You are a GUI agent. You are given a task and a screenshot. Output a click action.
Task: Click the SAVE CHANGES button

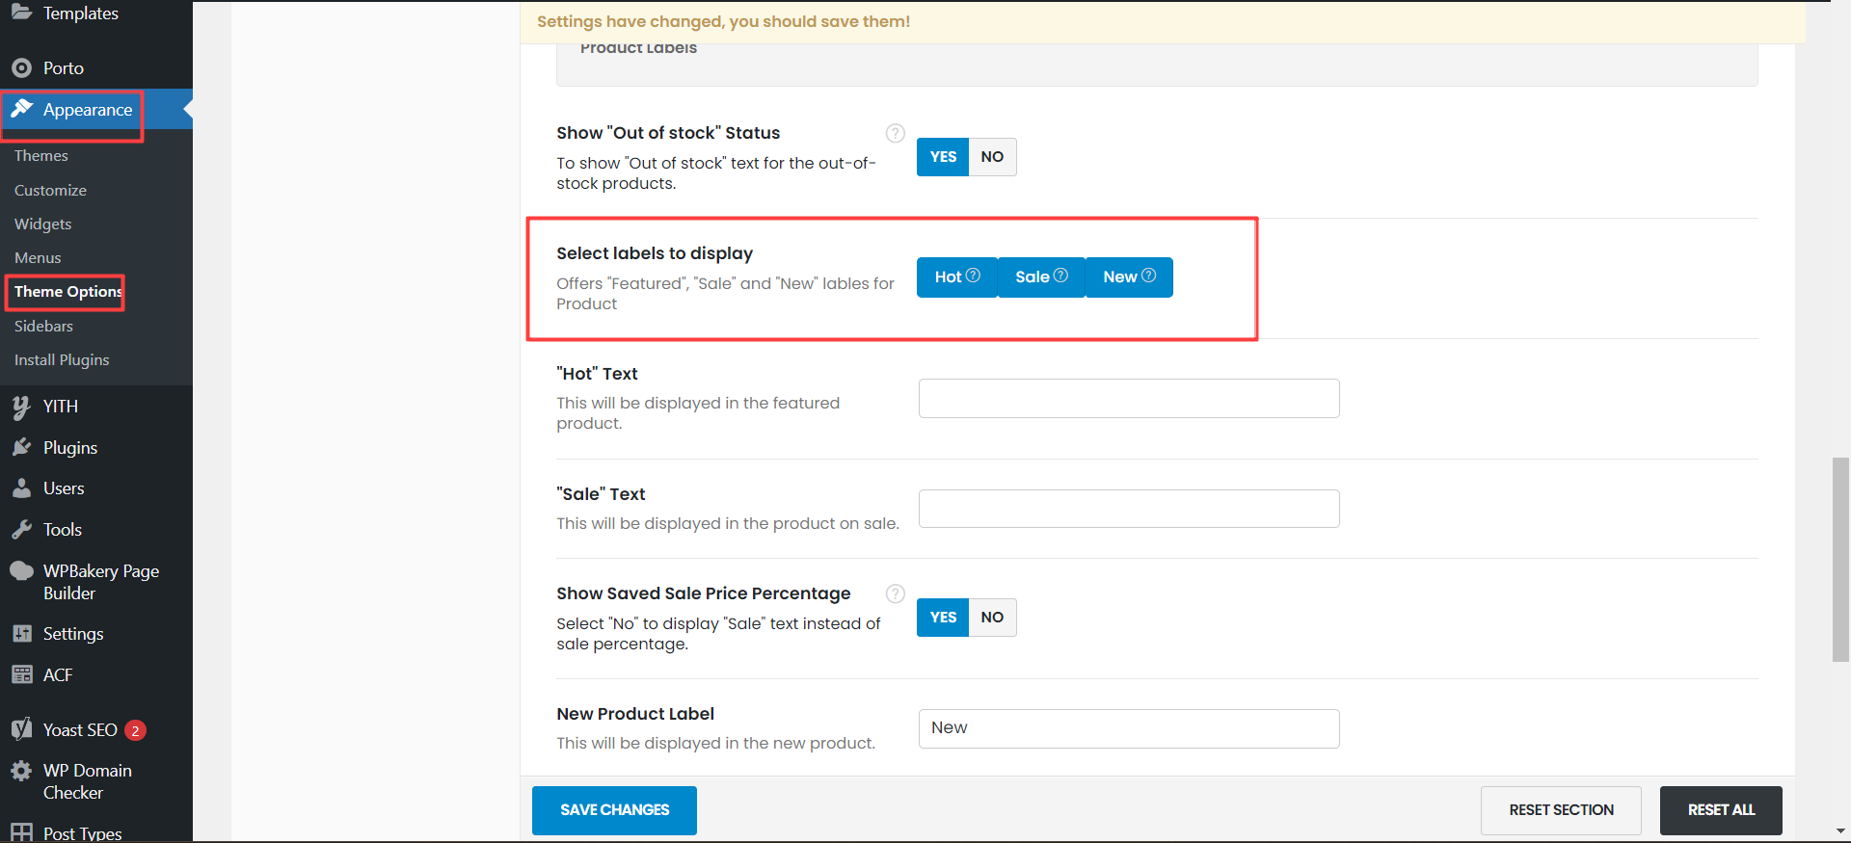(614, 810)
